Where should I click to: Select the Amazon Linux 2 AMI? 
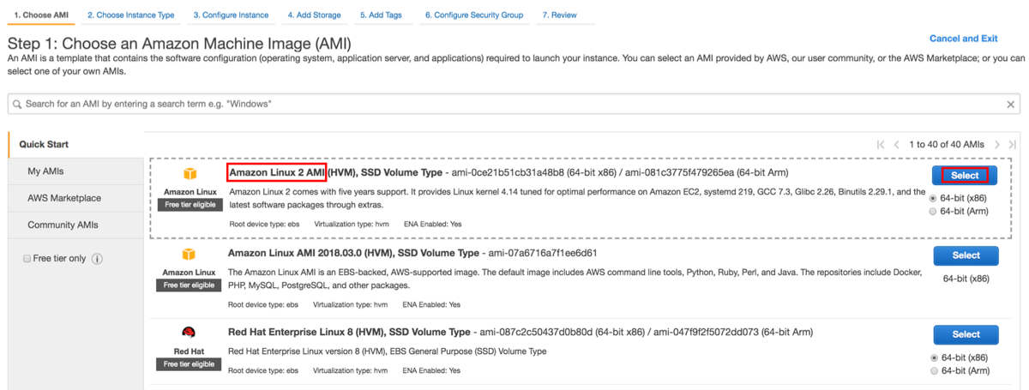(x=965, y=176)
